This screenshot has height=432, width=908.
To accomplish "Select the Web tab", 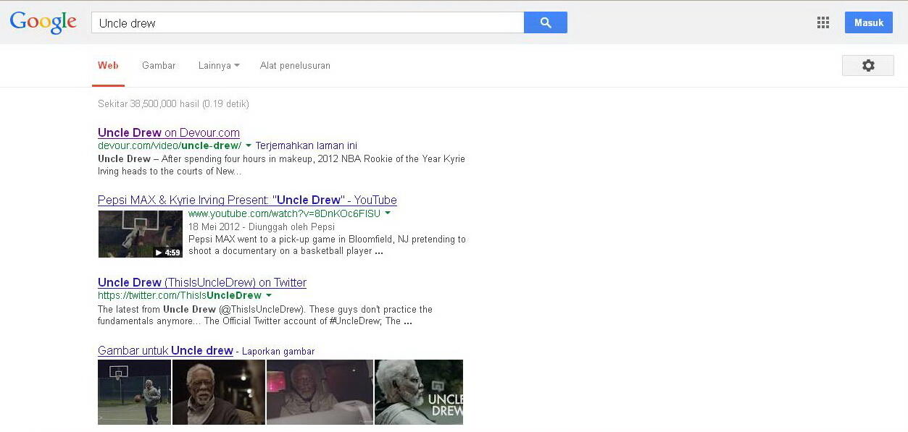I will 108,65.
